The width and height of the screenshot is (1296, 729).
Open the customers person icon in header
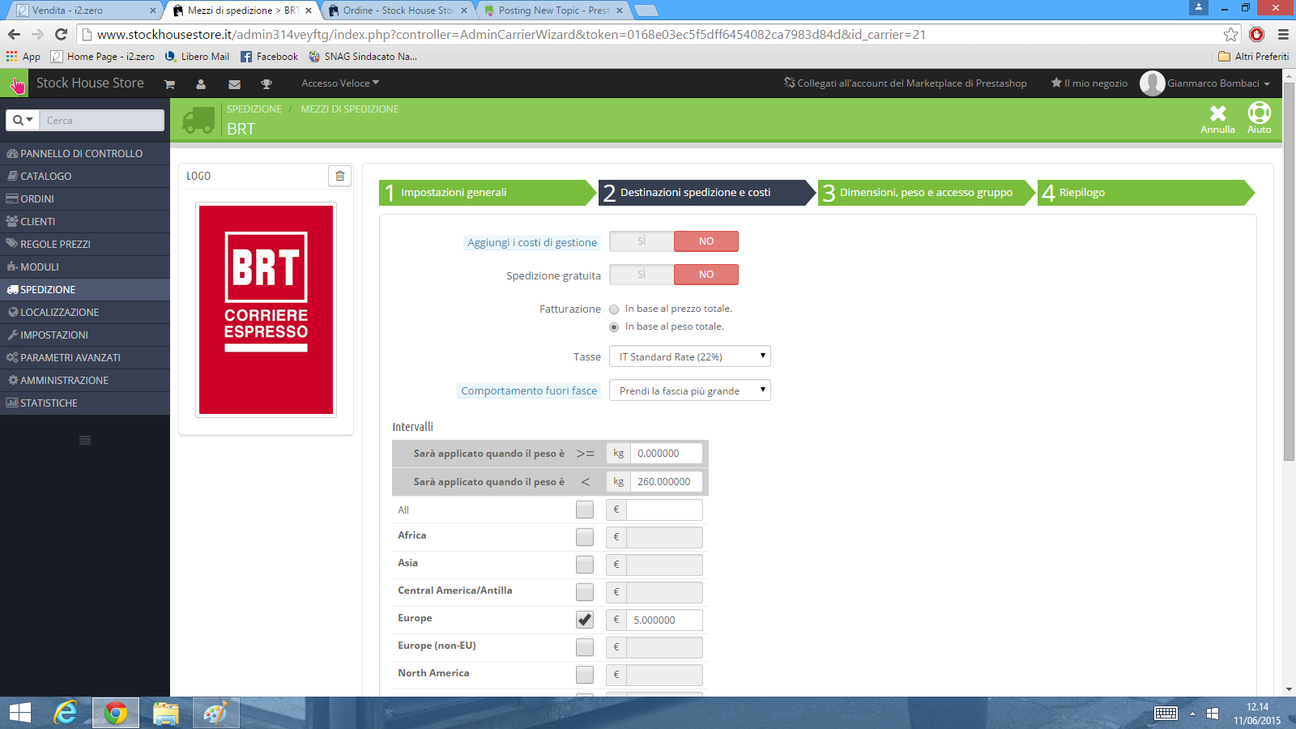[201, 84]
